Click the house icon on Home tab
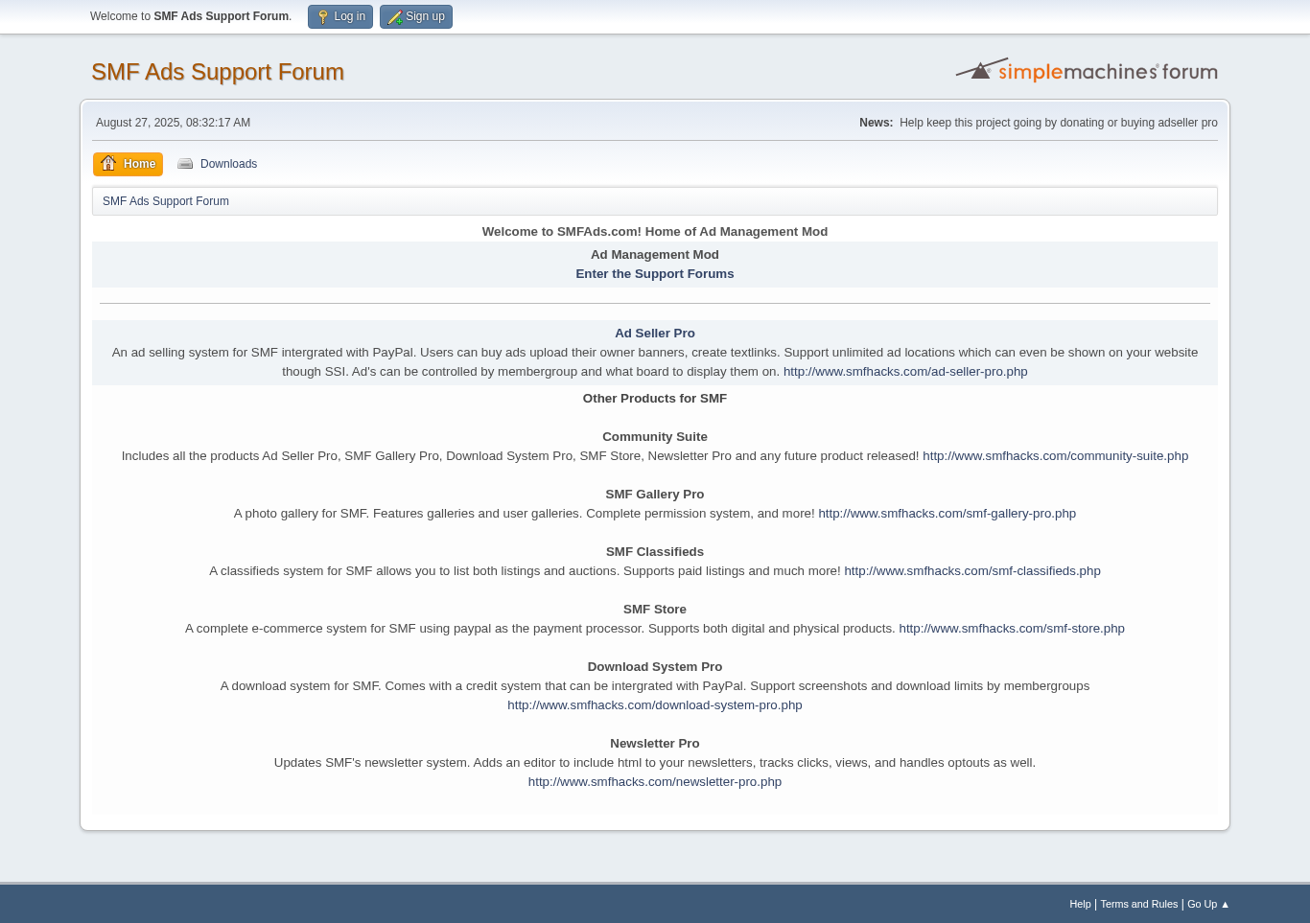The width and height of the screenshot is (1310, 923). coord(108,163)
